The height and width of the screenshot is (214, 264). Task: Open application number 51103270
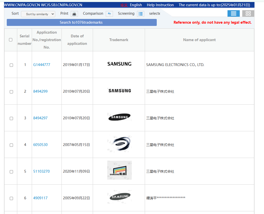[x=41, y=171]
